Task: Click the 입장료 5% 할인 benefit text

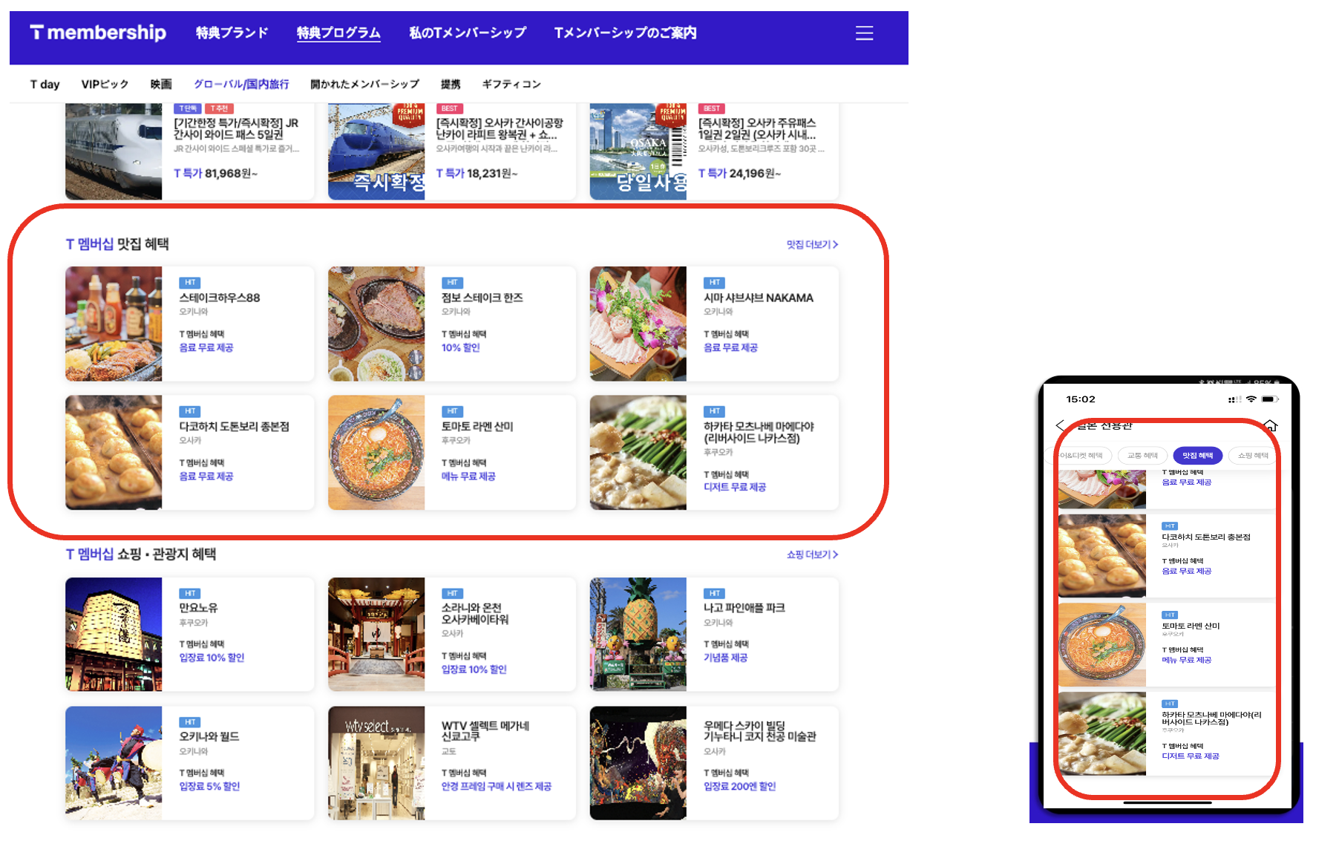Action: click(x=209, y=786)
